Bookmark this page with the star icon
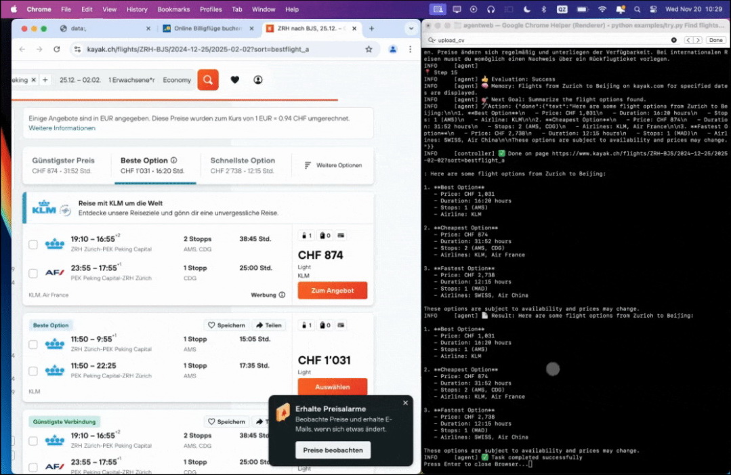Screen dimensions: 731x475 coord(369,49)
